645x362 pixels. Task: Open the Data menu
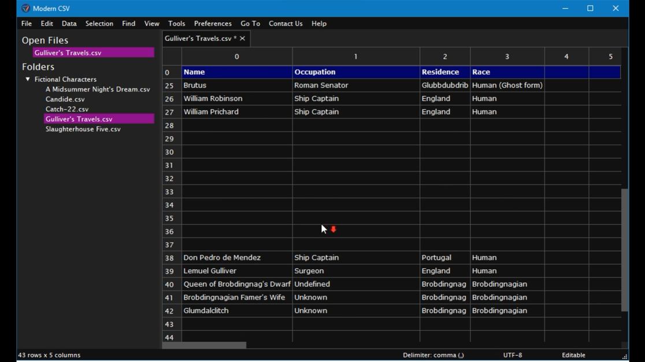pyautogui.click(x=69, y=24)
